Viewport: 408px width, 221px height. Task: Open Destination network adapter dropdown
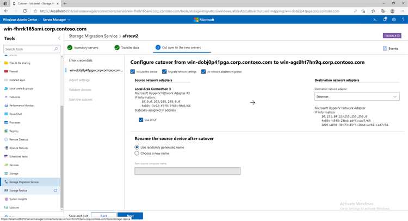pos(357,96)
